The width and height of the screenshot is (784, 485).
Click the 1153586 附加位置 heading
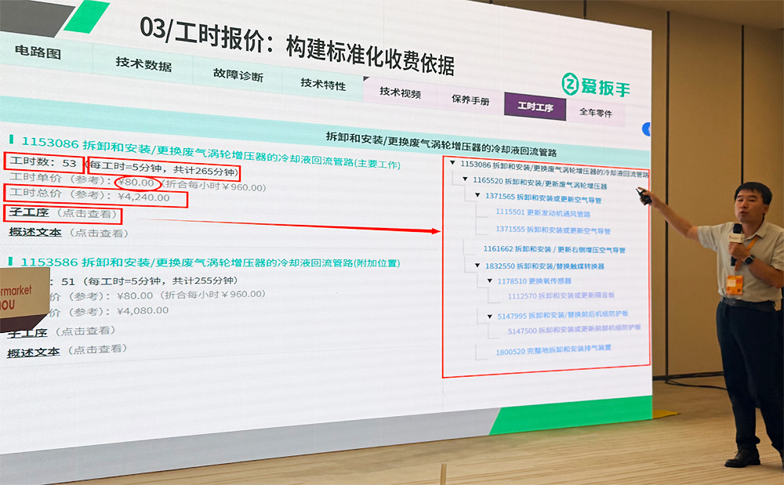pyautogui.click(x=210, y=262)
